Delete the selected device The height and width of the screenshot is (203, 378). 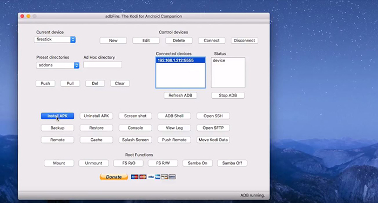[179, 40]
